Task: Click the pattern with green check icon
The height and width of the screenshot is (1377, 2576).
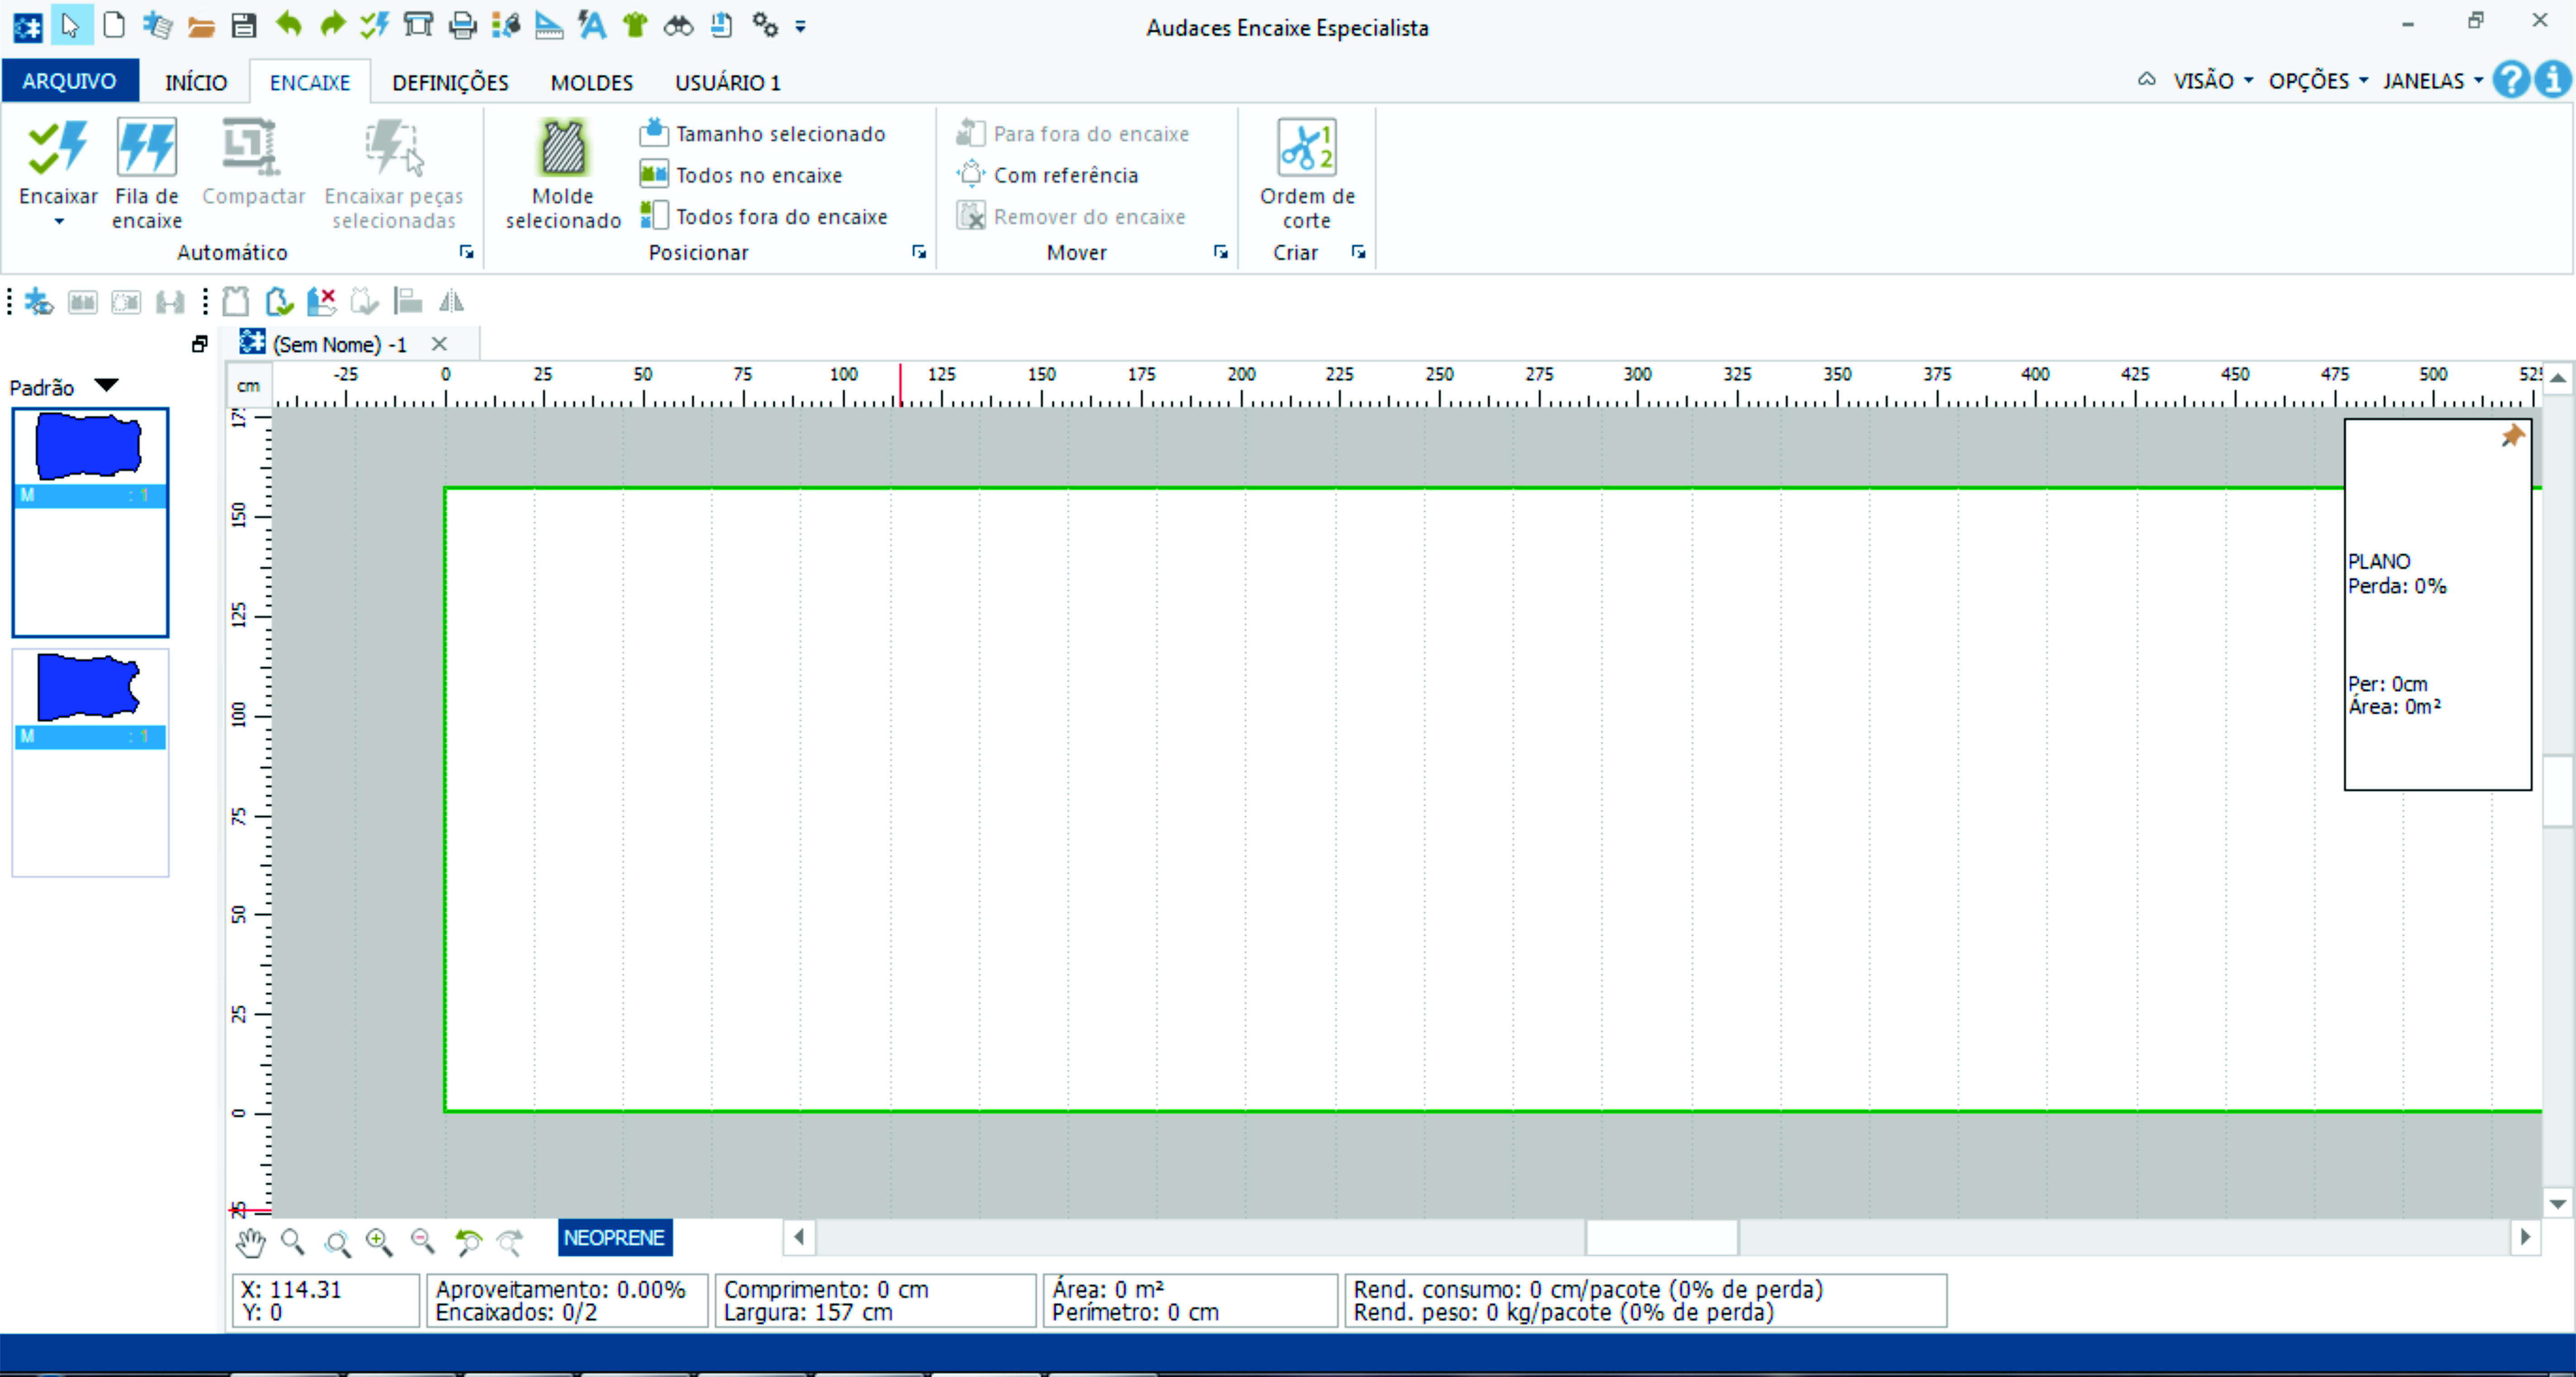Action: coord(279,301)
